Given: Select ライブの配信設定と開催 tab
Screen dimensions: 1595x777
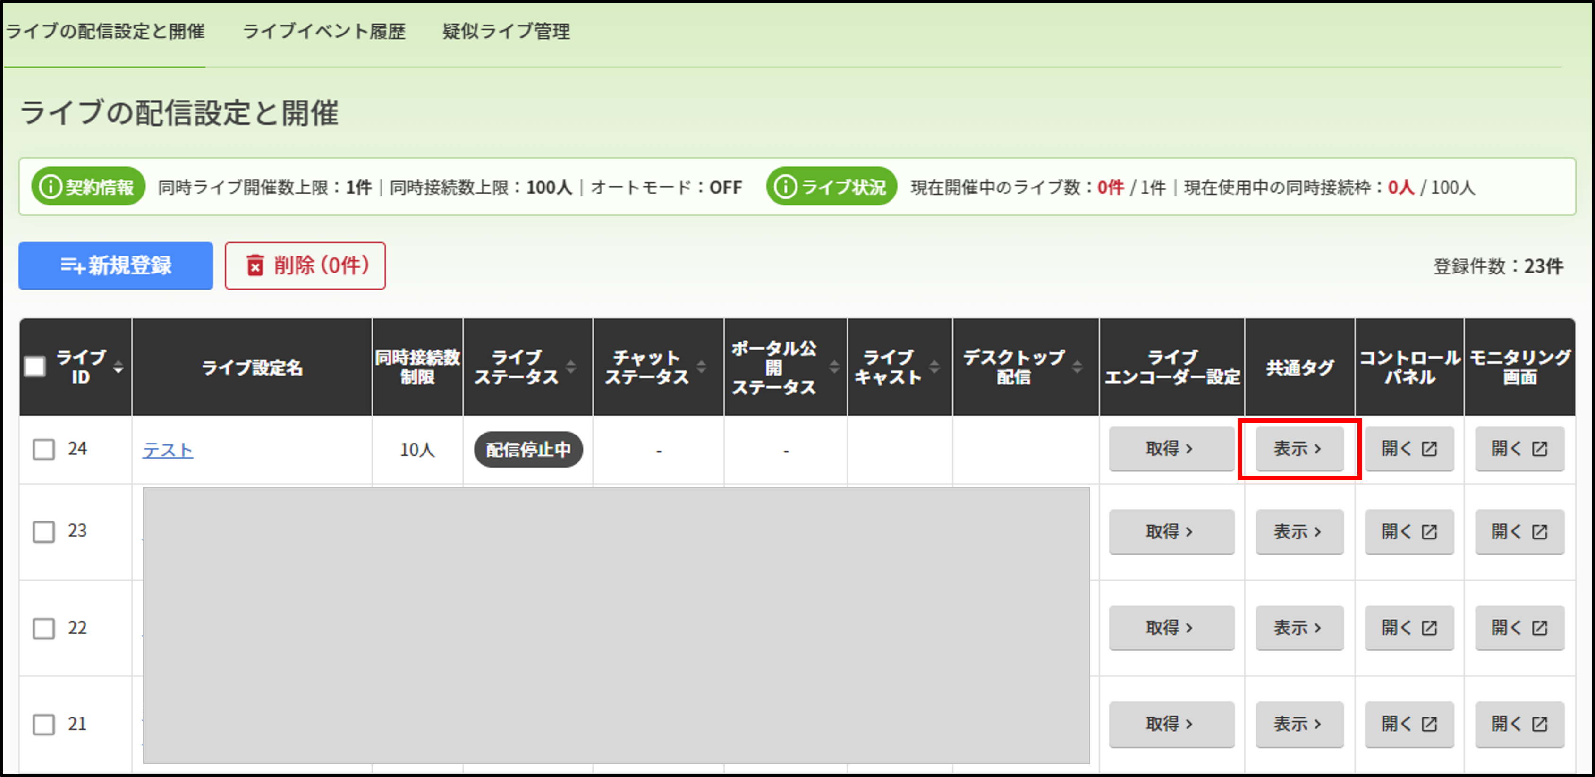Looking at the screenshot, I should click(x=105, y=31).
